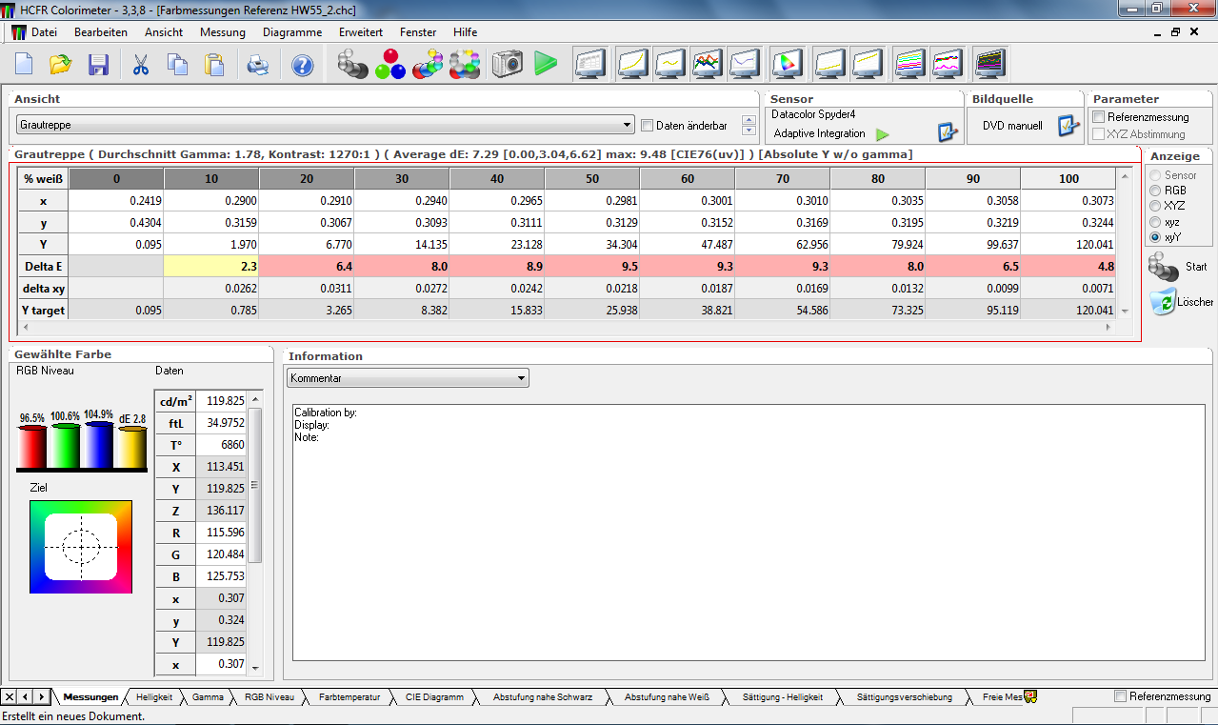Select the XYZ radio button

(1156, 206)
